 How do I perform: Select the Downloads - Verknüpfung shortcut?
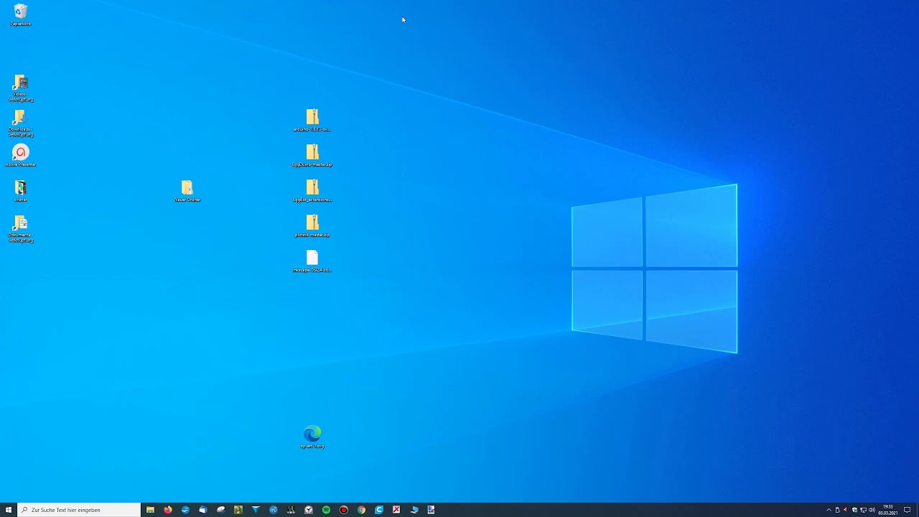(20, 124)
